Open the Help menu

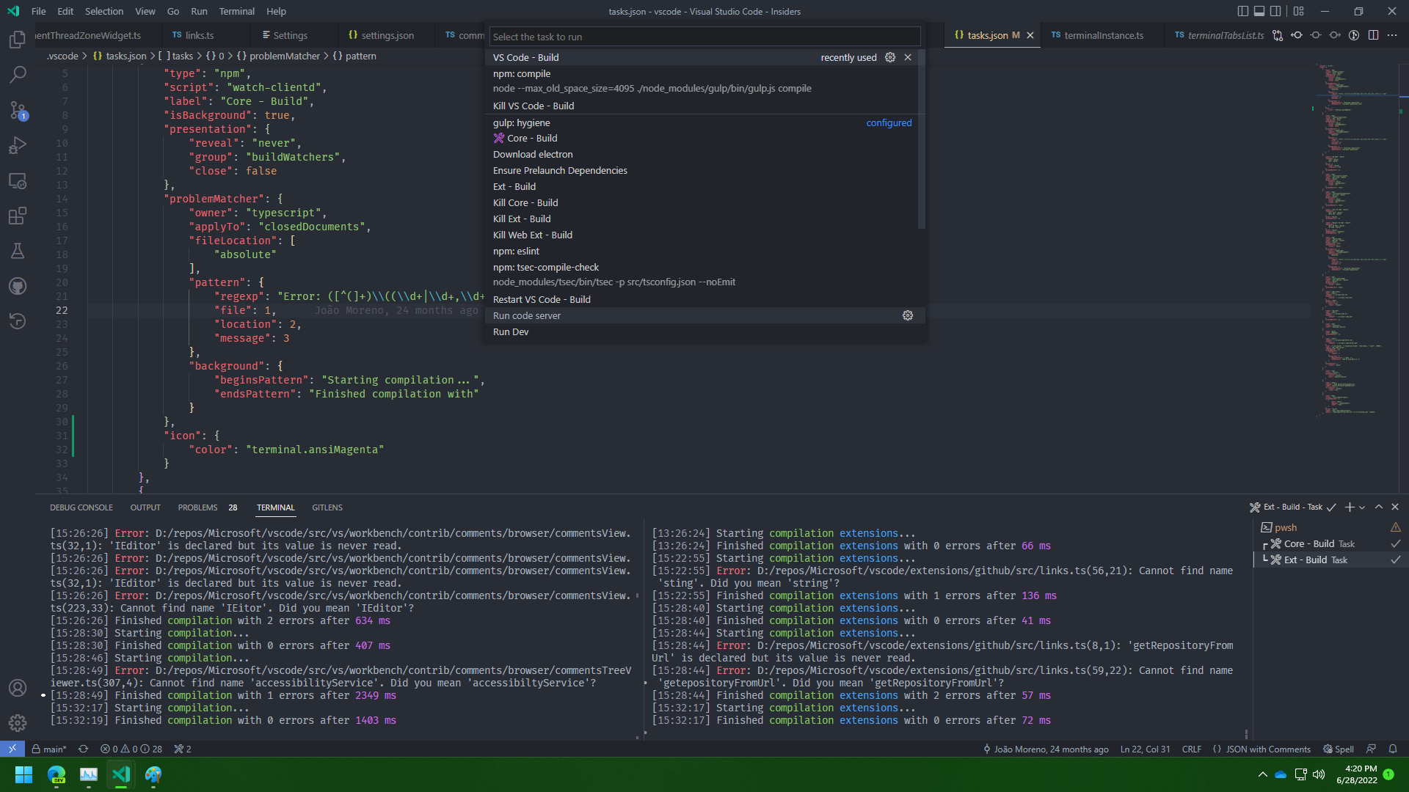coord(276,11)
